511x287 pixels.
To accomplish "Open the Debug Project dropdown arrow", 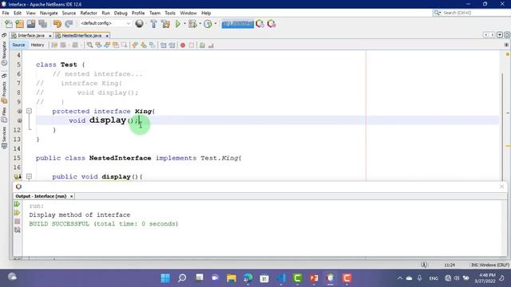I will [x=200, y=23].
